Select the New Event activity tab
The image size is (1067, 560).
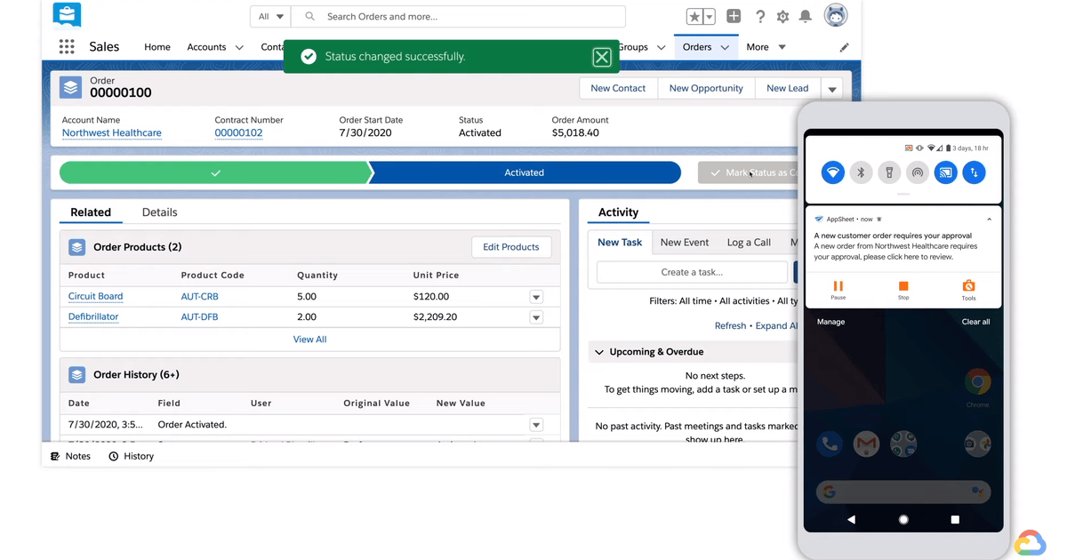tap(684, 242)
